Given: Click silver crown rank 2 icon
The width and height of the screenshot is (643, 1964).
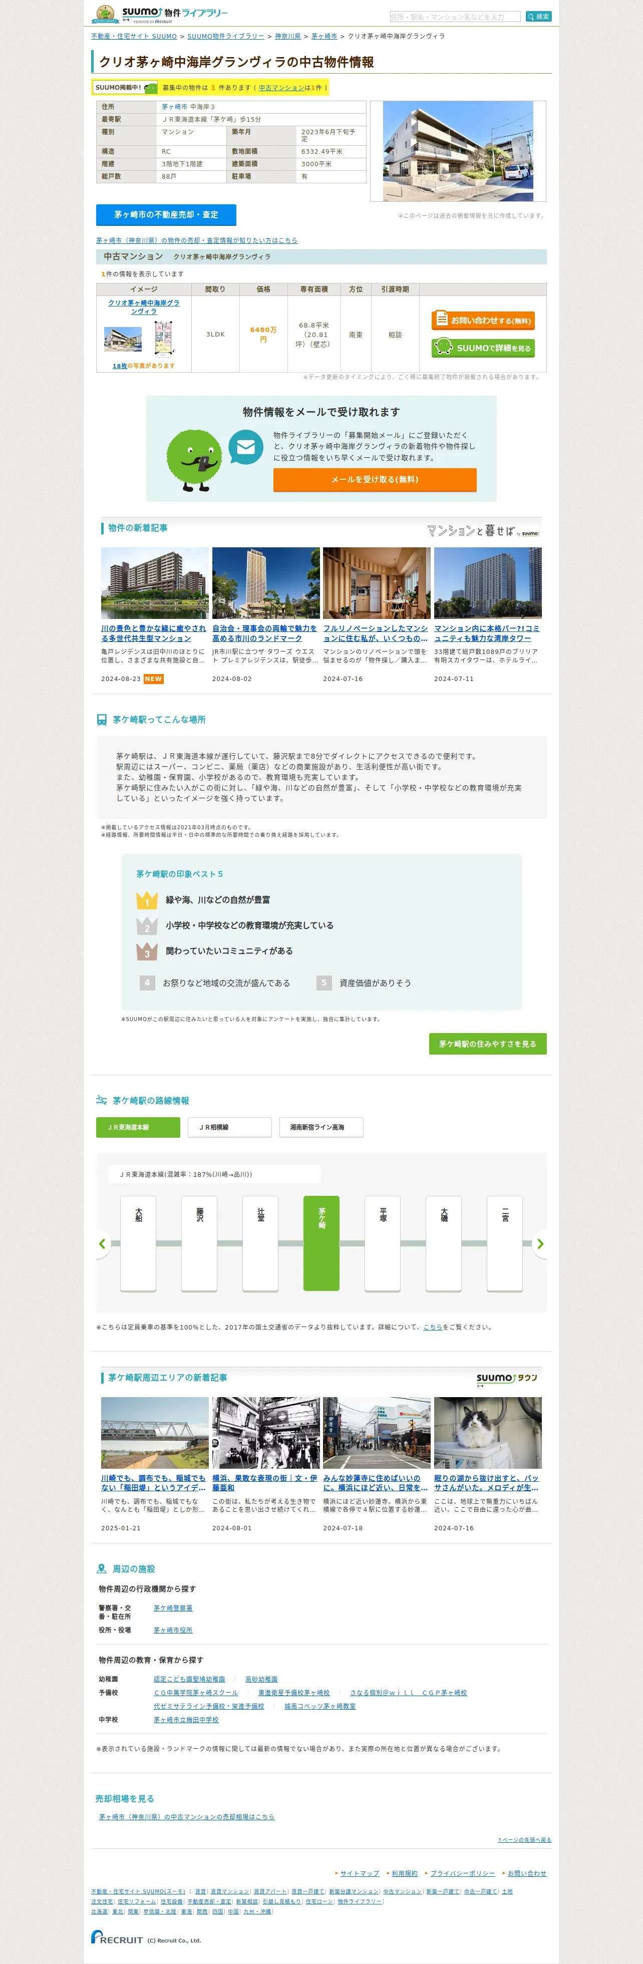Looking at the screenshot, I should click(x=147, y=925).
